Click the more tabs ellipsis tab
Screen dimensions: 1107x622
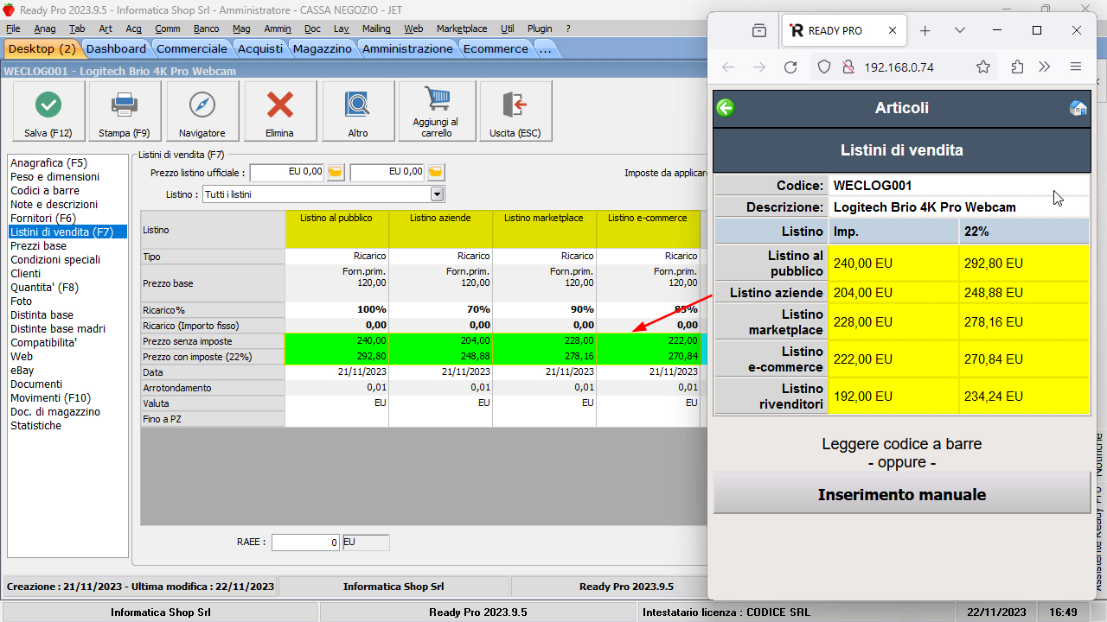[545, 48]
